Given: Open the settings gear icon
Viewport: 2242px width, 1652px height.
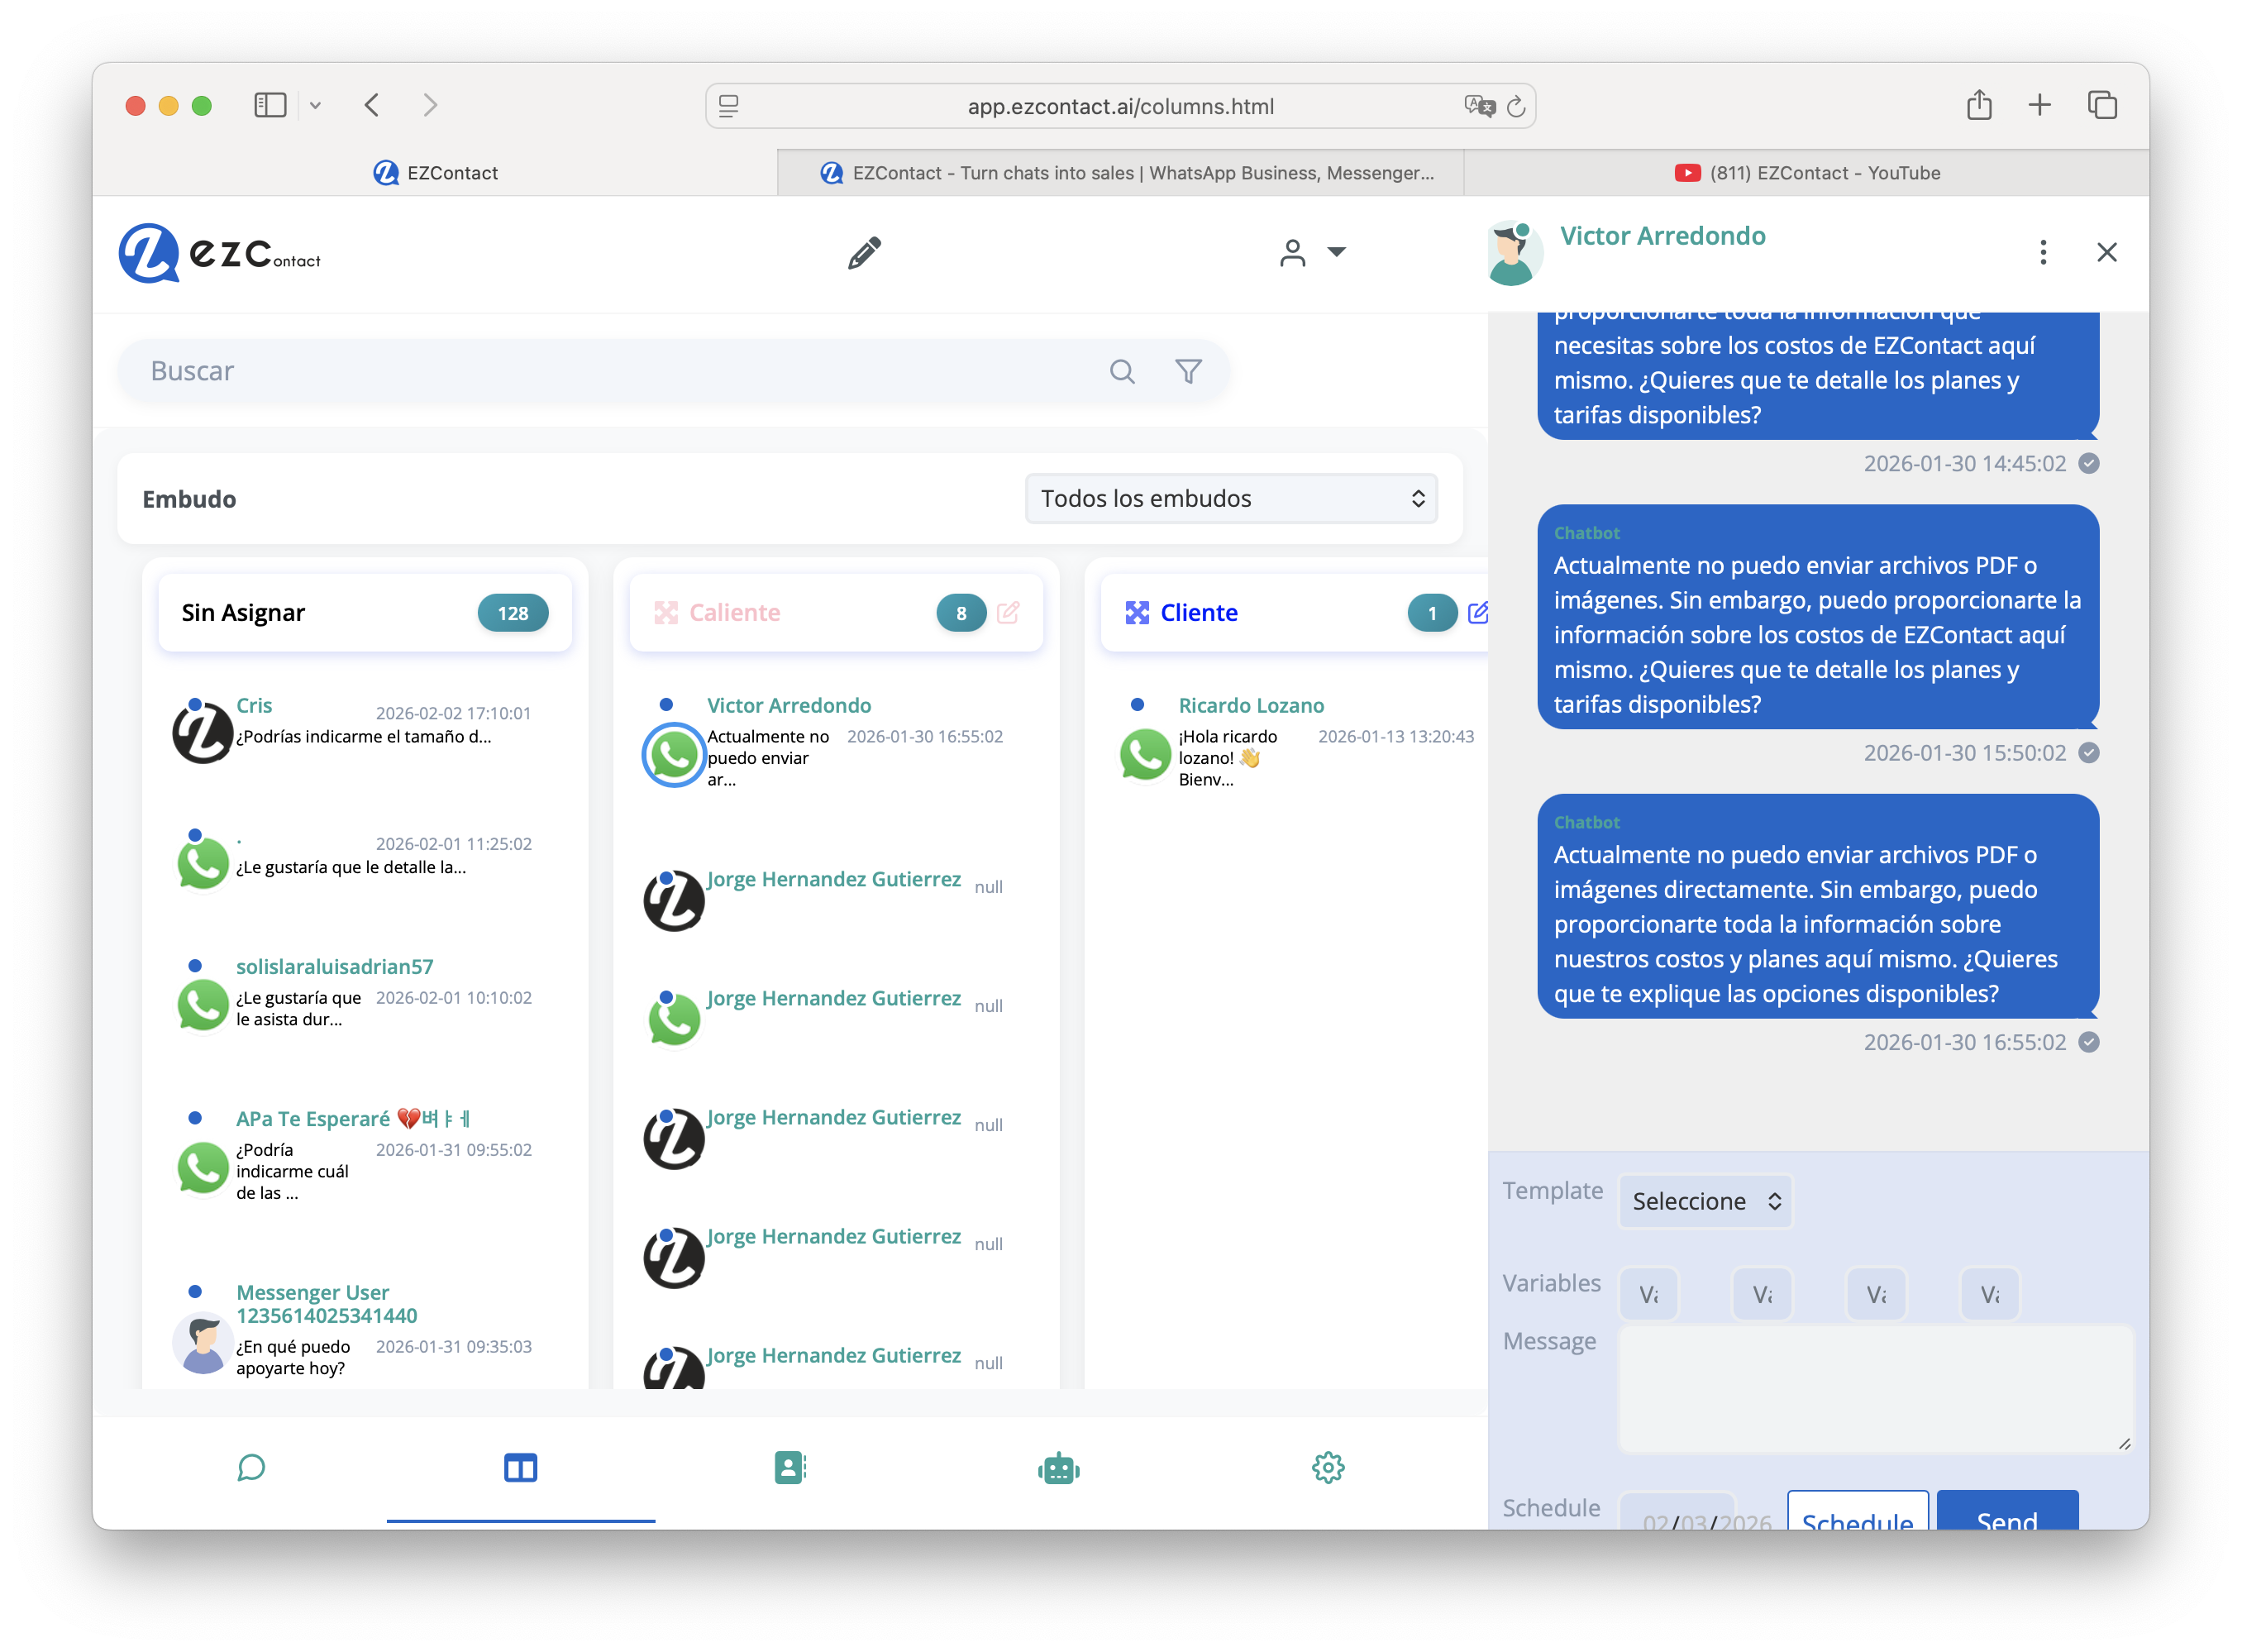Looking at the screenshot, I should pos(1328,1467).
